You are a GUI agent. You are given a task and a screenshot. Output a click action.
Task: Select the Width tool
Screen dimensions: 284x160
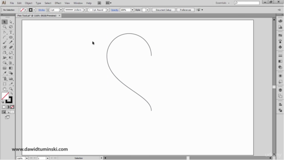pos(4,58)
